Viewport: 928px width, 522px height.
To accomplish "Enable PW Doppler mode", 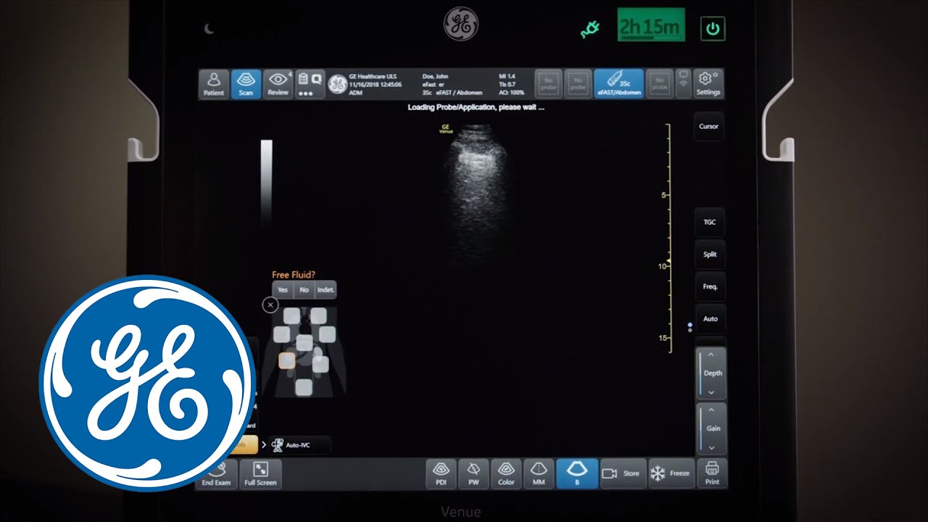I will tap(473, 473).
